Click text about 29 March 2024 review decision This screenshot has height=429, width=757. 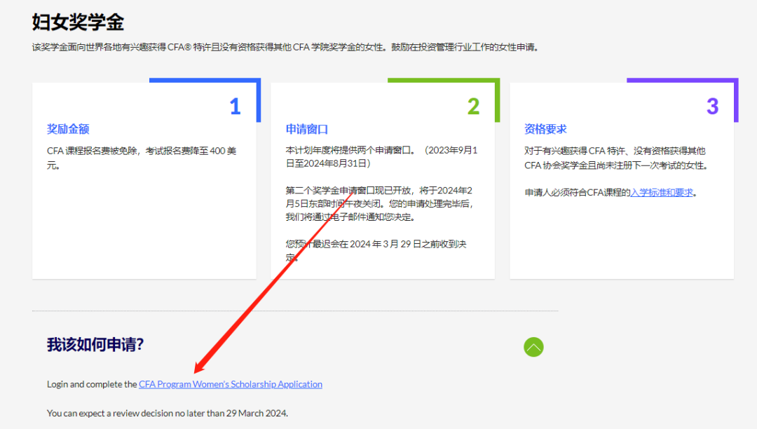tap(167, 413)
